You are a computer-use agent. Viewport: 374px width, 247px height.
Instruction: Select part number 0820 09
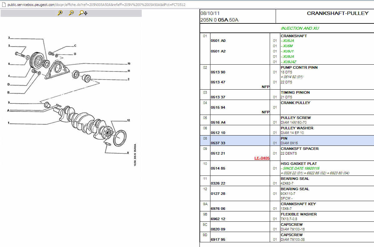click(218, 229)
